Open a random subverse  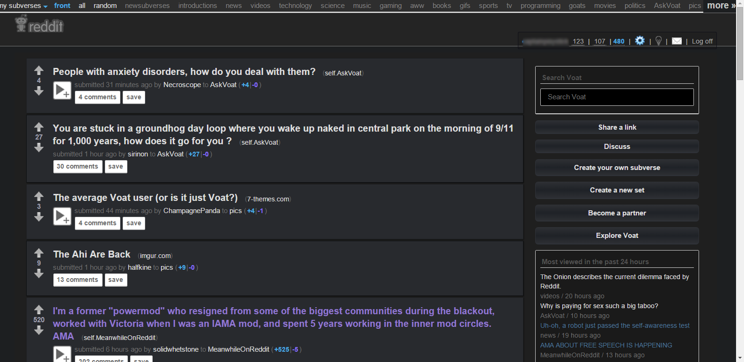(105, 6)
